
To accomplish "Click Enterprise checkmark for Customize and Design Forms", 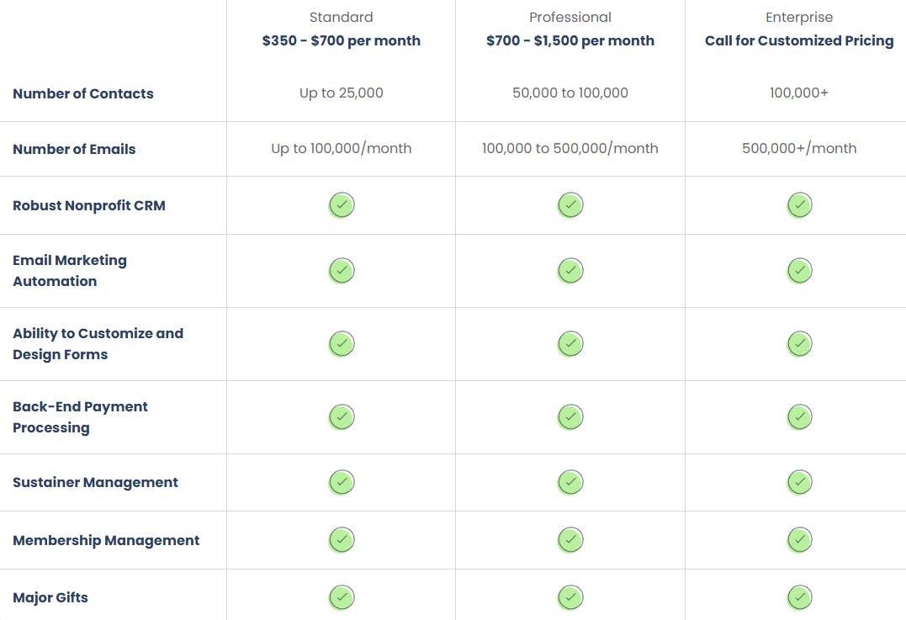I will click(799, 343).
